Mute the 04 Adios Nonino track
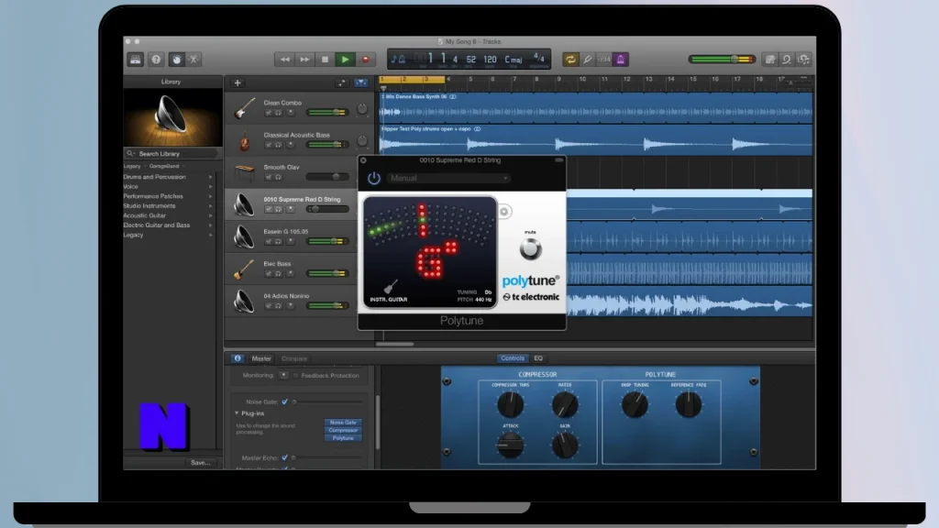 point(269,306)
